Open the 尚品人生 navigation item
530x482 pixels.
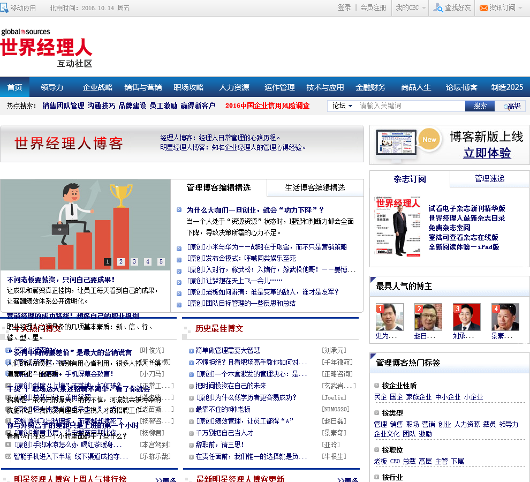(416, 87)
